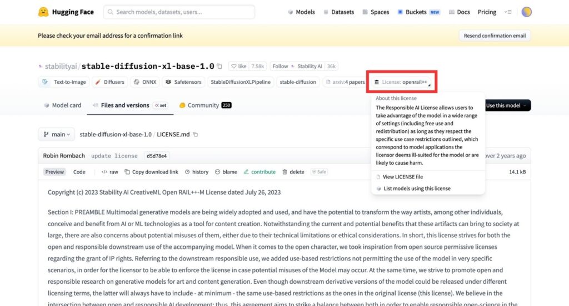Open the commit hash d5d78e4
569x306 pixels.
[156, 156]
